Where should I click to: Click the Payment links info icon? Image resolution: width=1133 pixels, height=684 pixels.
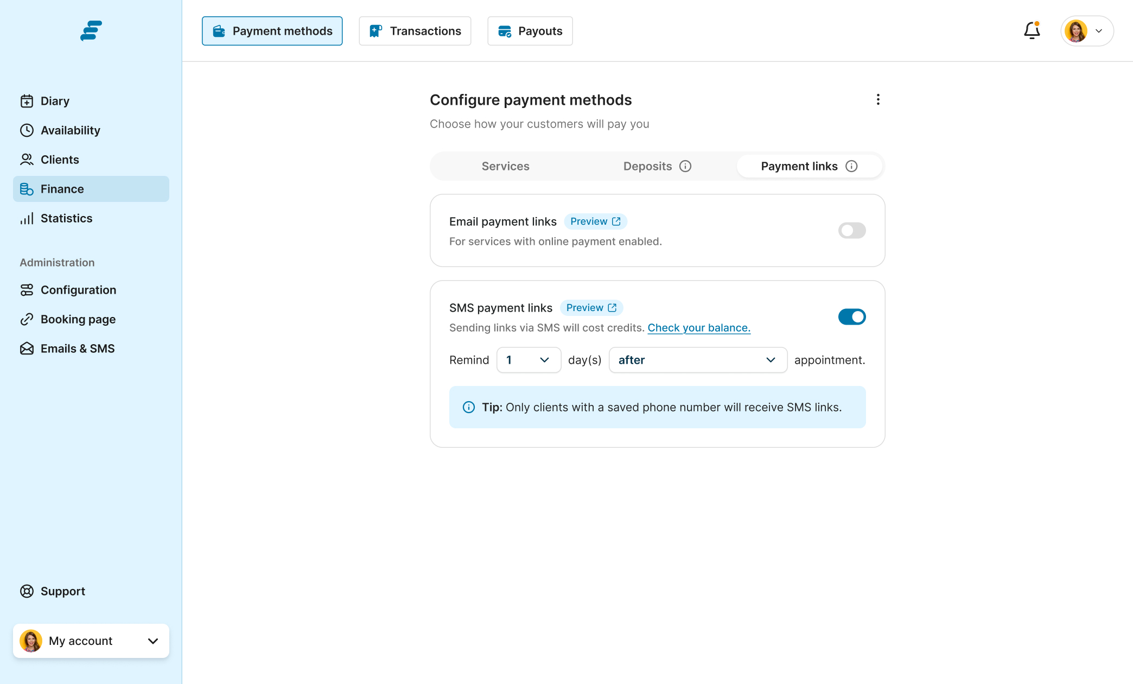point(851,166)
